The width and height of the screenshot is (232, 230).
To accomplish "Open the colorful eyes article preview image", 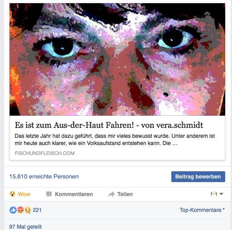I will 117,59.
